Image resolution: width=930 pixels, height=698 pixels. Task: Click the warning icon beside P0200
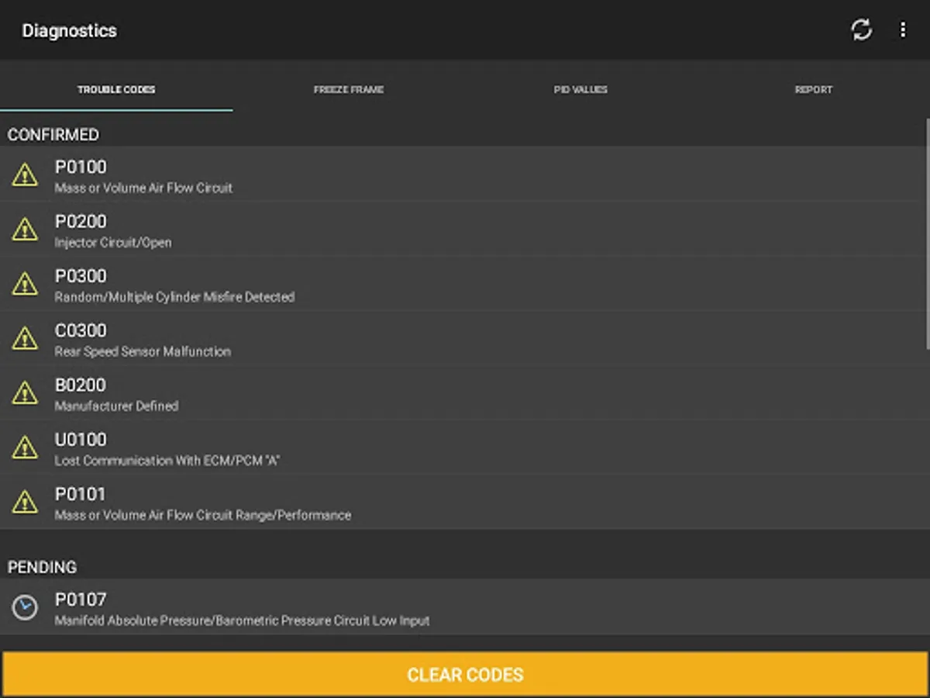[25, 230]
